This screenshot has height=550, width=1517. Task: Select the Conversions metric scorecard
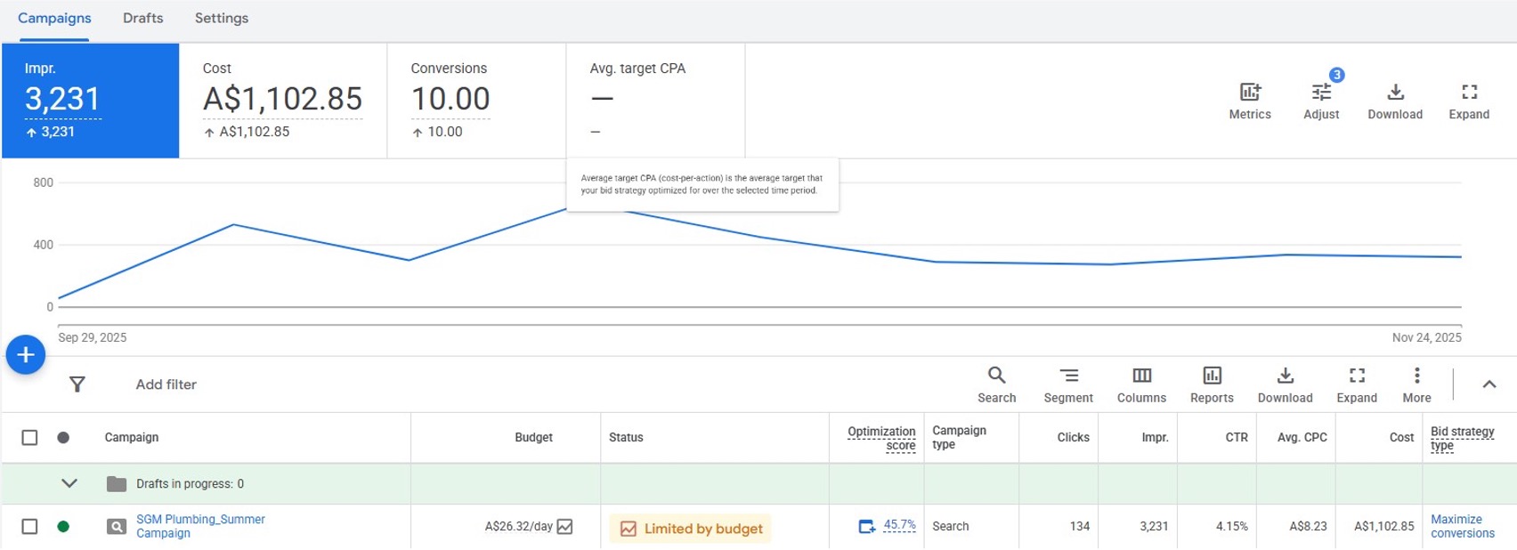coord(477,101)
